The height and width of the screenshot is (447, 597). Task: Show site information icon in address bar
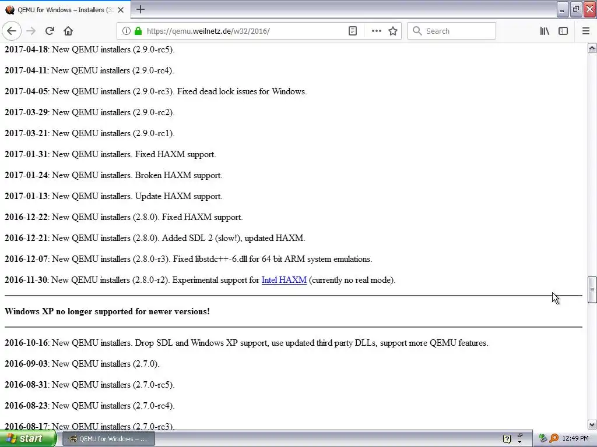pos(127,31)
